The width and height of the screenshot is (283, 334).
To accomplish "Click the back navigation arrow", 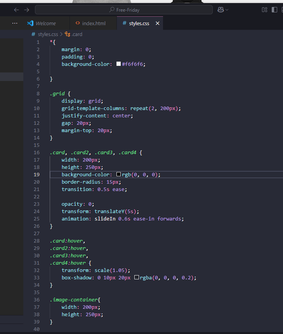I will click(x=16, y=10).
